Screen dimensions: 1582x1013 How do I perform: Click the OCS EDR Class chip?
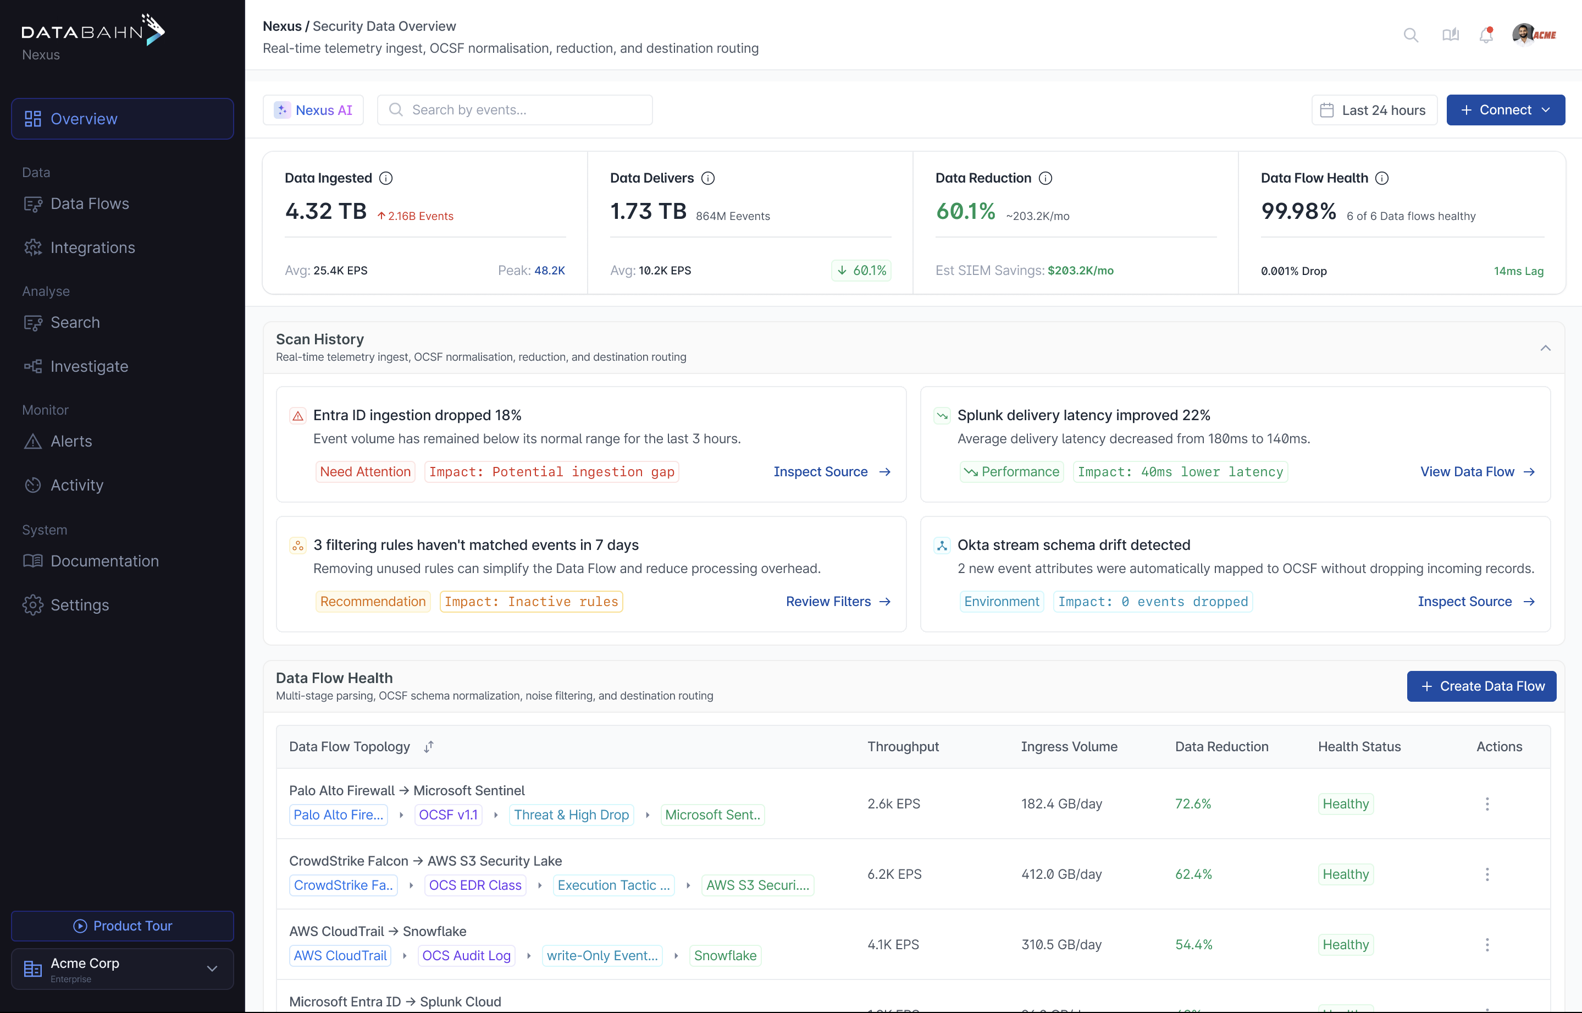click(x=475, y=885)
